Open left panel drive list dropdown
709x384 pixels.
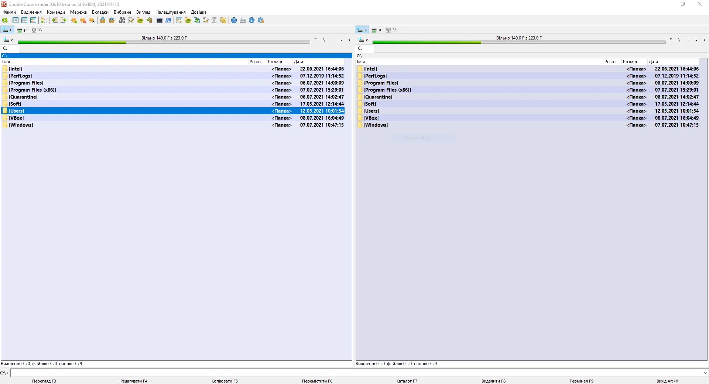[8, 40]
